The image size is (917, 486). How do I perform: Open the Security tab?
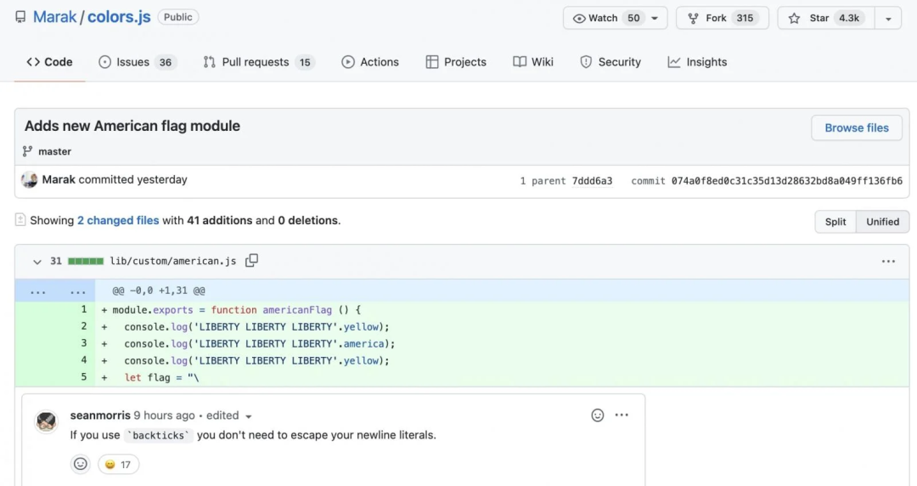click(610, 62)
